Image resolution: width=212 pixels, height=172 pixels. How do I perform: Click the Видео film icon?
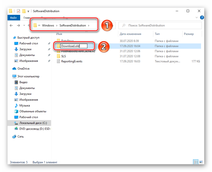tap(16, 82)
